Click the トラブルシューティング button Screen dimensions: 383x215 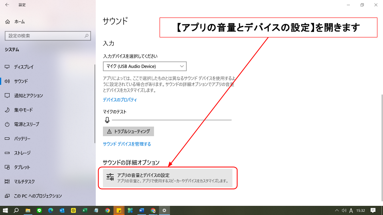click(128, 131)
